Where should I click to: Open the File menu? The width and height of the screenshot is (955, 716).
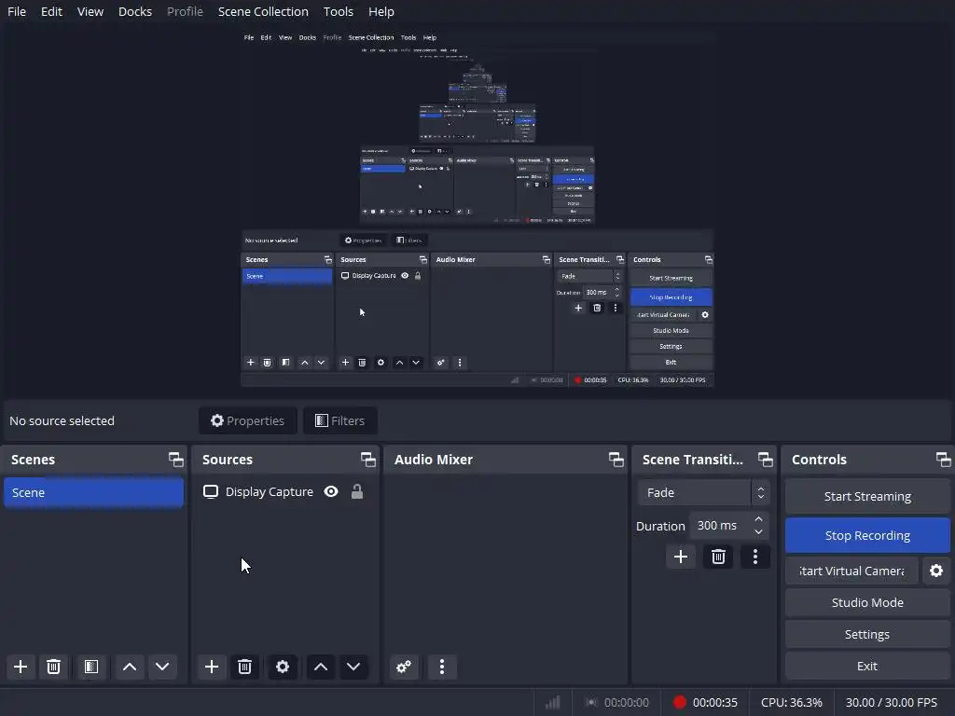tap(17, 11)
